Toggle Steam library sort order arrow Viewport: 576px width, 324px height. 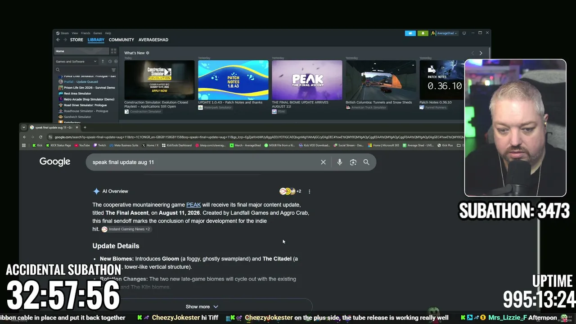[103, 61]
